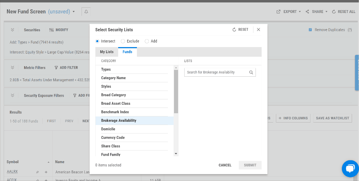Click the plus icon in the AALRX row
Screen dimensions: 359x181
[46, 172]
